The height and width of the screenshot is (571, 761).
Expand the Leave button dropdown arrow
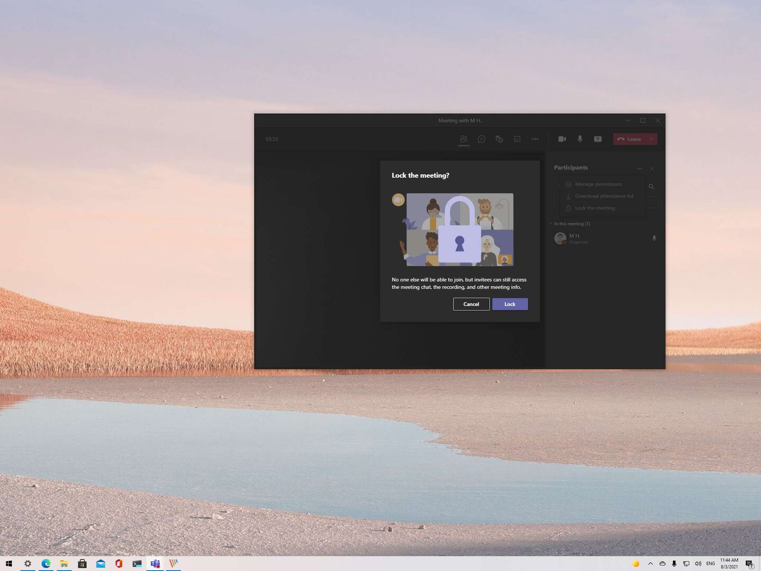click(x=651, y=139)
